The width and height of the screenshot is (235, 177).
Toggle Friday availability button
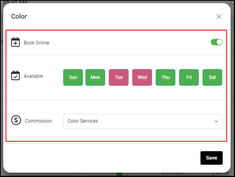(x=189, y=77)
